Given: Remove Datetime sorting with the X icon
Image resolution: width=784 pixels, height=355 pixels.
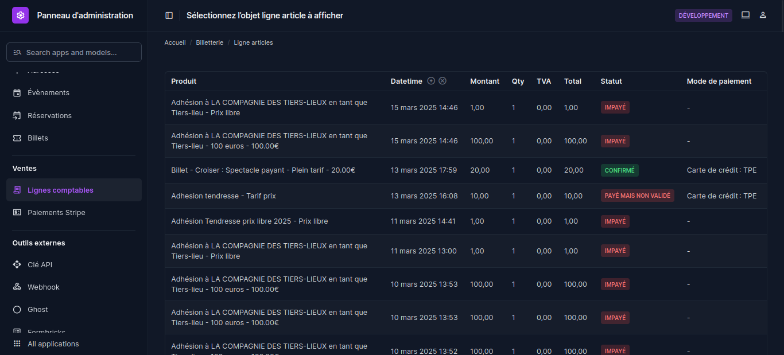Looking at the screenshot, I should [x=443, y=81].
